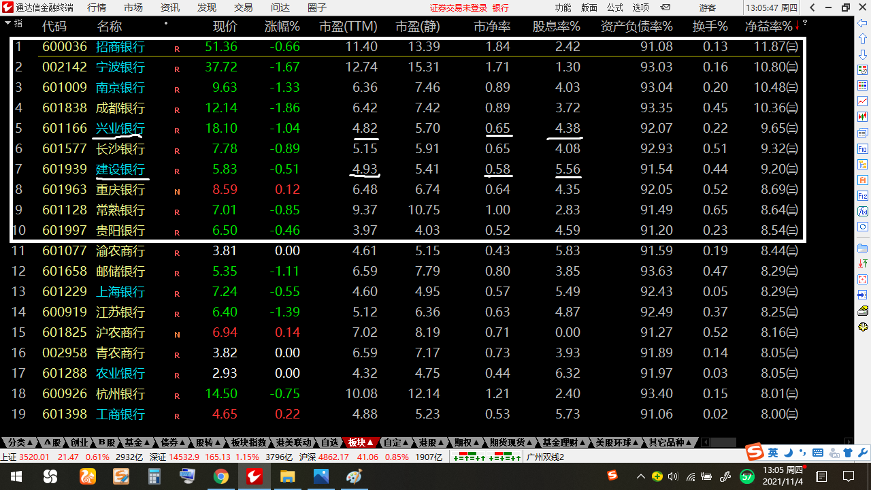
Task: Open the f(x) formula icon in the sidebar
Action: click(x=863, y=211)
